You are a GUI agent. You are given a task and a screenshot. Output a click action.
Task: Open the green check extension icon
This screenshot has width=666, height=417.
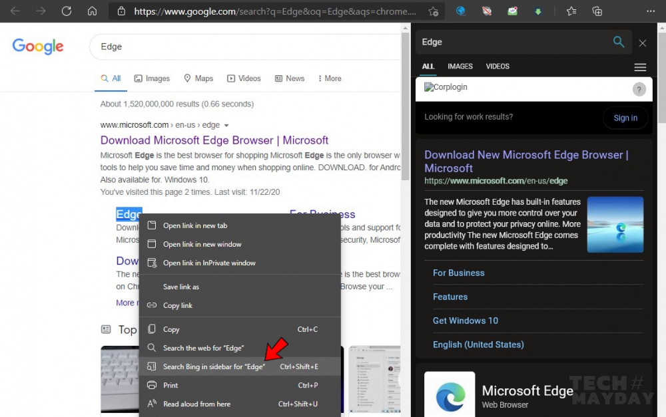point(513,11)
